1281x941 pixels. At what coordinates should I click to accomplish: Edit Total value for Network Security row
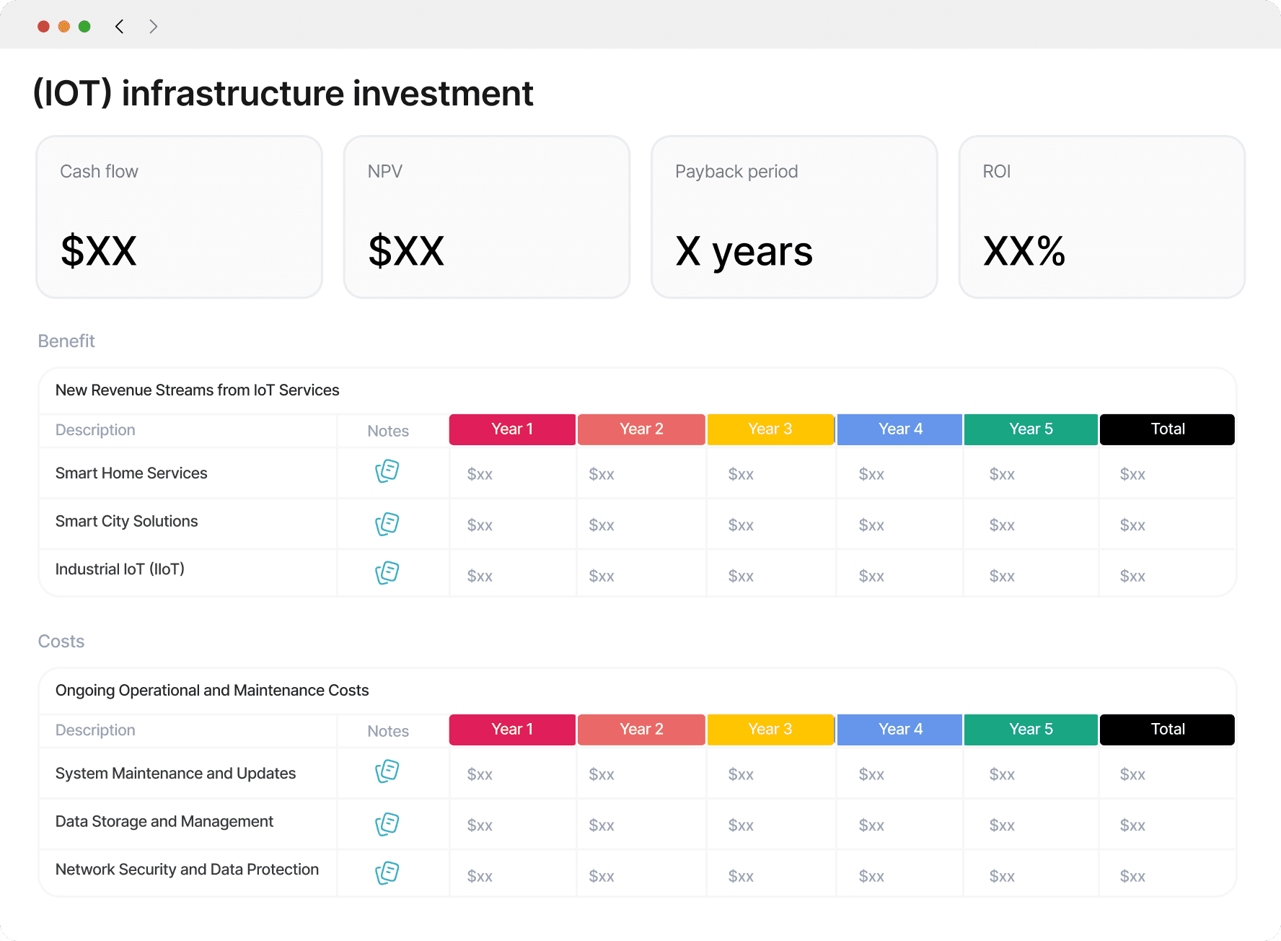click(1132, 876)
